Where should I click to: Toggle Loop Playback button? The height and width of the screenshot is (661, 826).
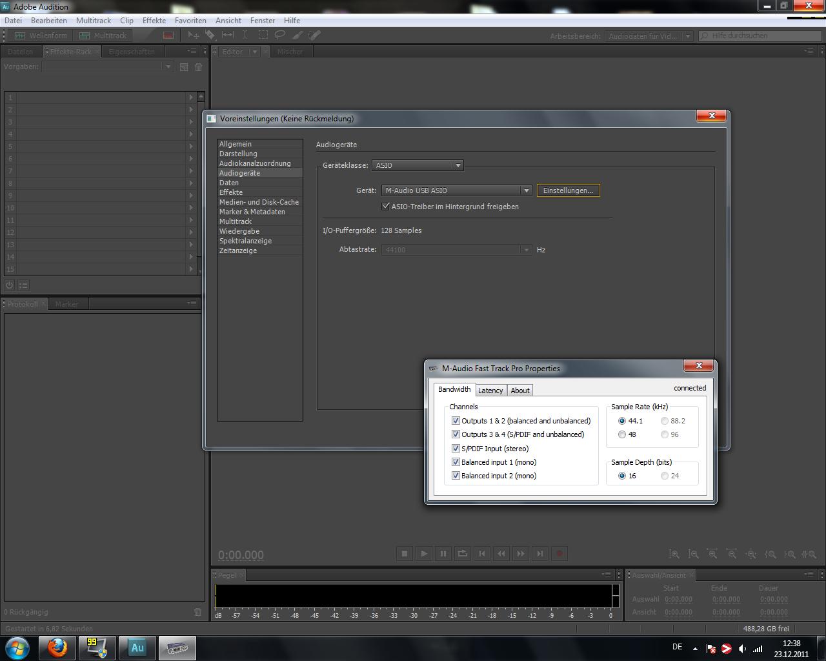click(463, 553)
